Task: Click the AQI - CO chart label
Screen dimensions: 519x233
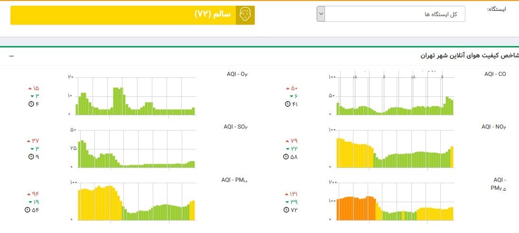Action: pos(495,74)
